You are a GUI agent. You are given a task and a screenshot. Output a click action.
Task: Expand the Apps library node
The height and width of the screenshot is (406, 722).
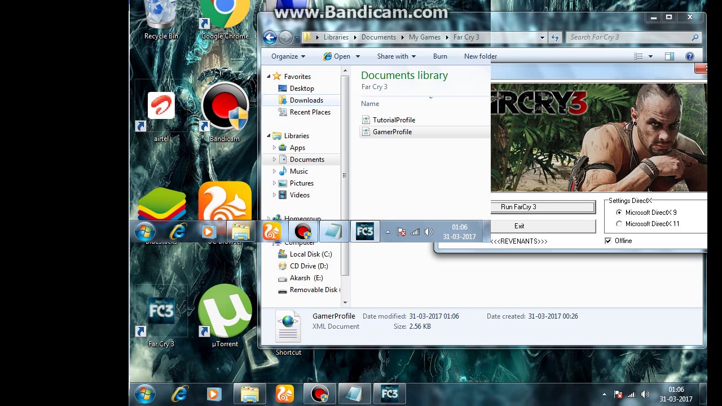pyautogui.click(x=275, y=148)
